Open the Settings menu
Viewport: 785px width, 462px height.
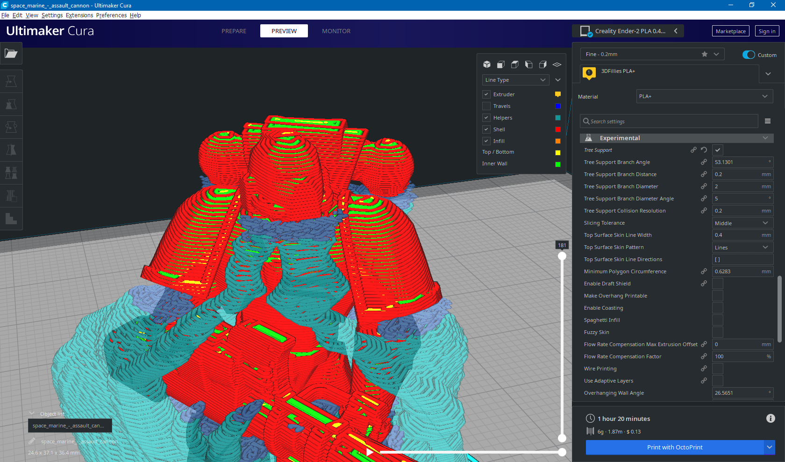coord(52,15)
